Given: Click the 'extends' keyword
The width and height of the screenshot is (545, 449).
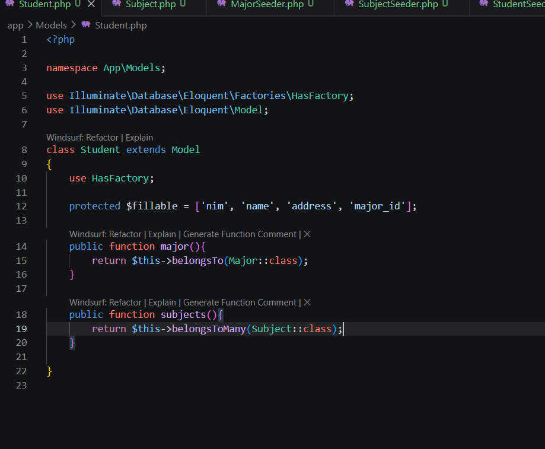Looking at the screenshot, I should click(x=146, y=150).
